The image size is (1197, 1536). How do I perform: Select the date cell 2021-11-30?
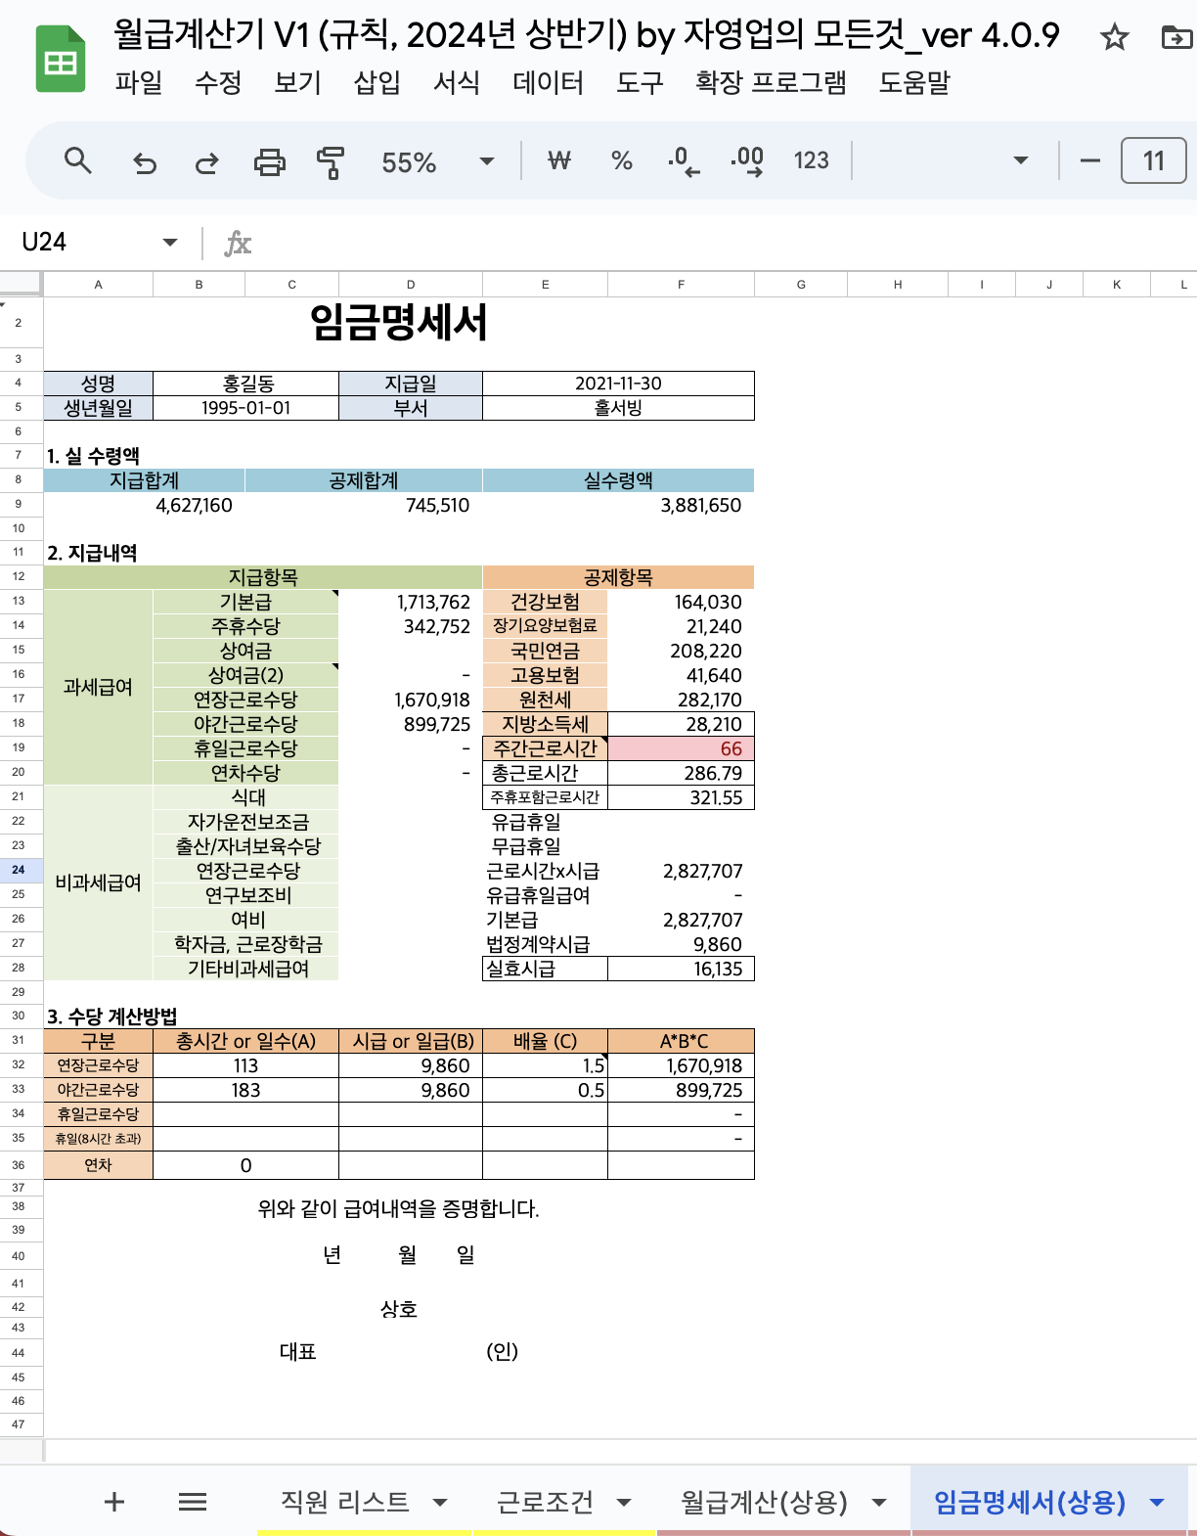(618, 384)
